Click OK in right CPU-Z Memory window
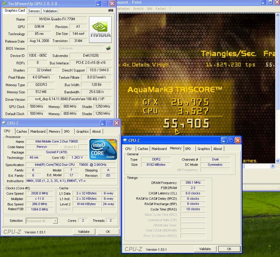280x257 pixels. (x=229, y=249)
